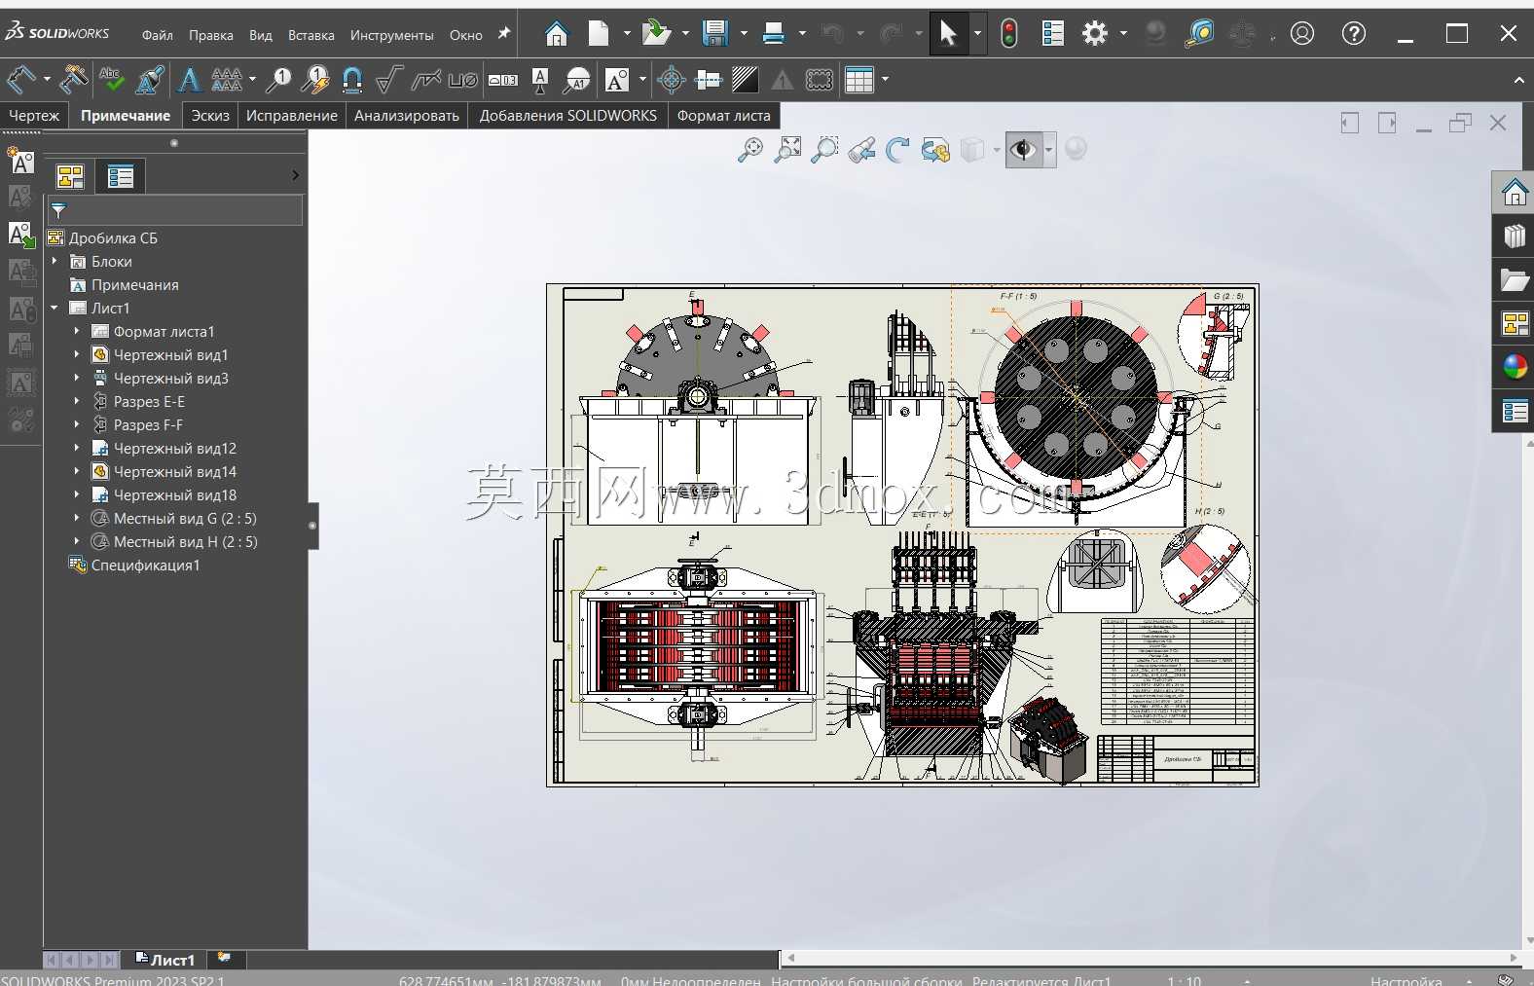Viewport: 1534px width, 986px height.
Task: Select the Geometric Tolerance tool
Action: click(x=502, y=80)
